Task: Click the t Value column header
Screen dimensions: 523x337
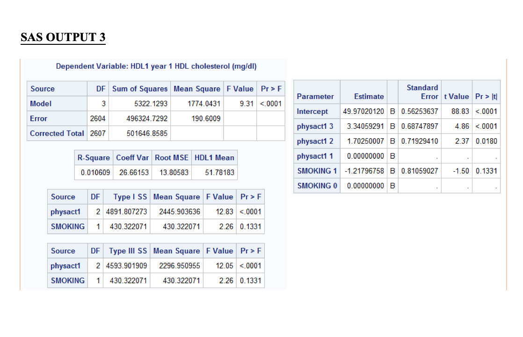Action: [457, 97]
